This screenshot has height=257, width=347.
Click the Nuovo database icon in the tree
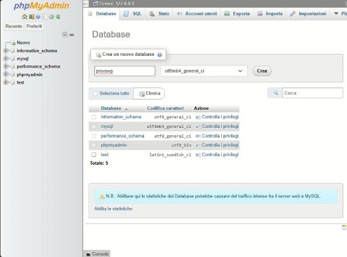(13, 43)
